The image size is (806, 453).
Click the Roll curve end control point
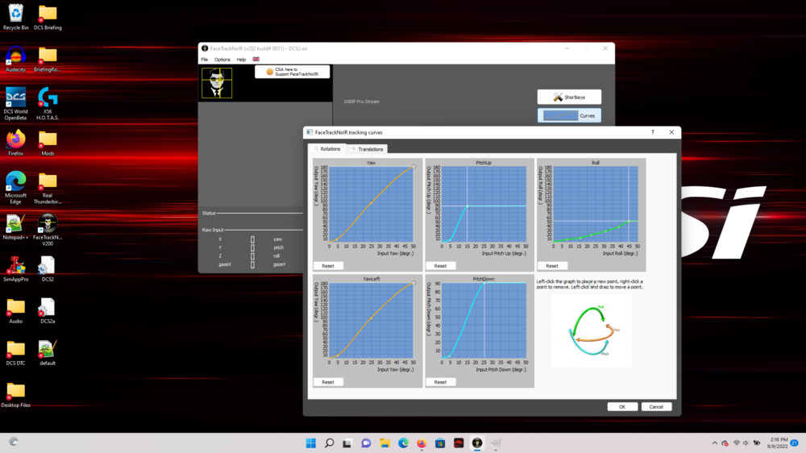[x=629, y=222]
